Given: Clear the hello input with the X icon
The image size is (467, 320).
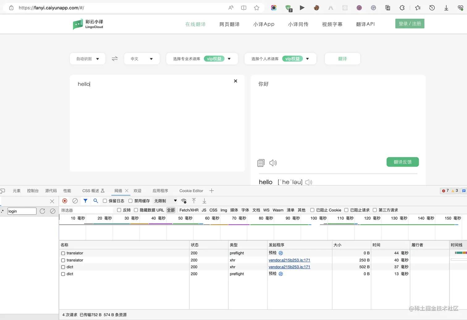Looking at the screenshot, I should tap(236, 81).
